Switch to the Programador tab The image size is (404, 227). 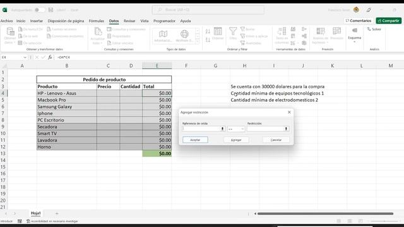(164, 21)
